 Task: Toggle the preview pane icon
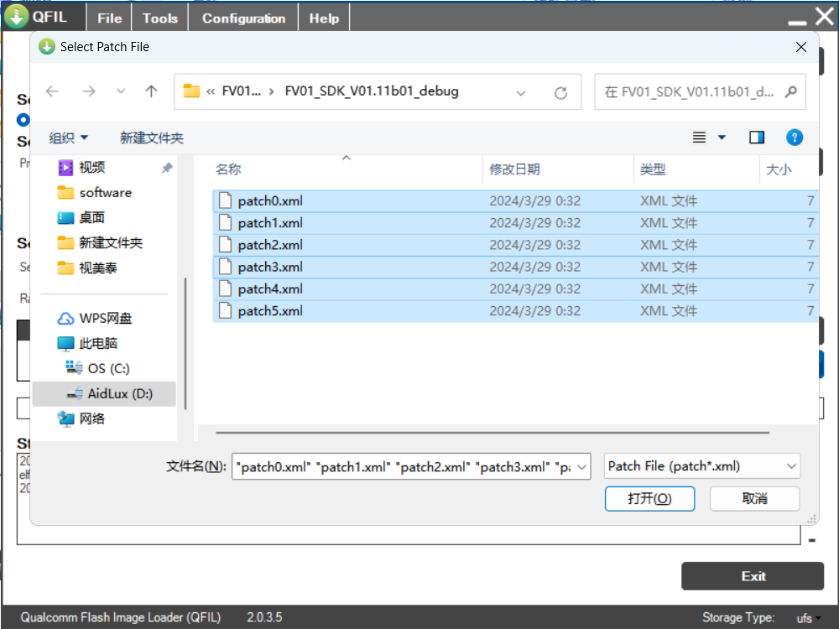coord(757,138)
